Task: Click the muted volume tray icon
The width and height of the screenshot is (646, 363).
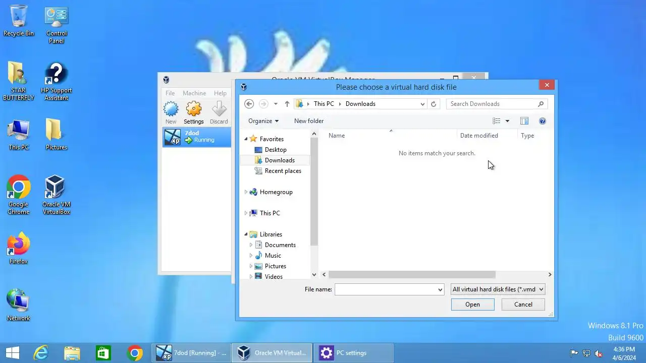Action: 599,353
